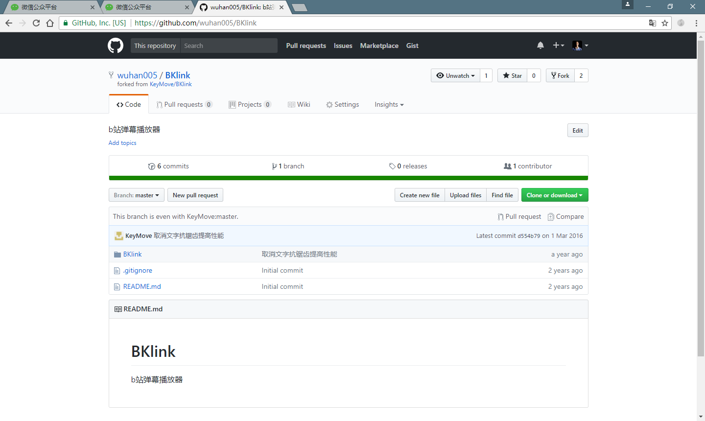Click the translate page icon
This screenshot has height=421, width=705.
(x=652, y=23)
